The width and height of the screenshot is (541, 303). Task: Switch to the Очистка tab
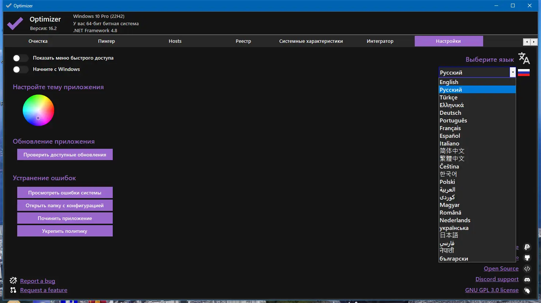(38, 41)
